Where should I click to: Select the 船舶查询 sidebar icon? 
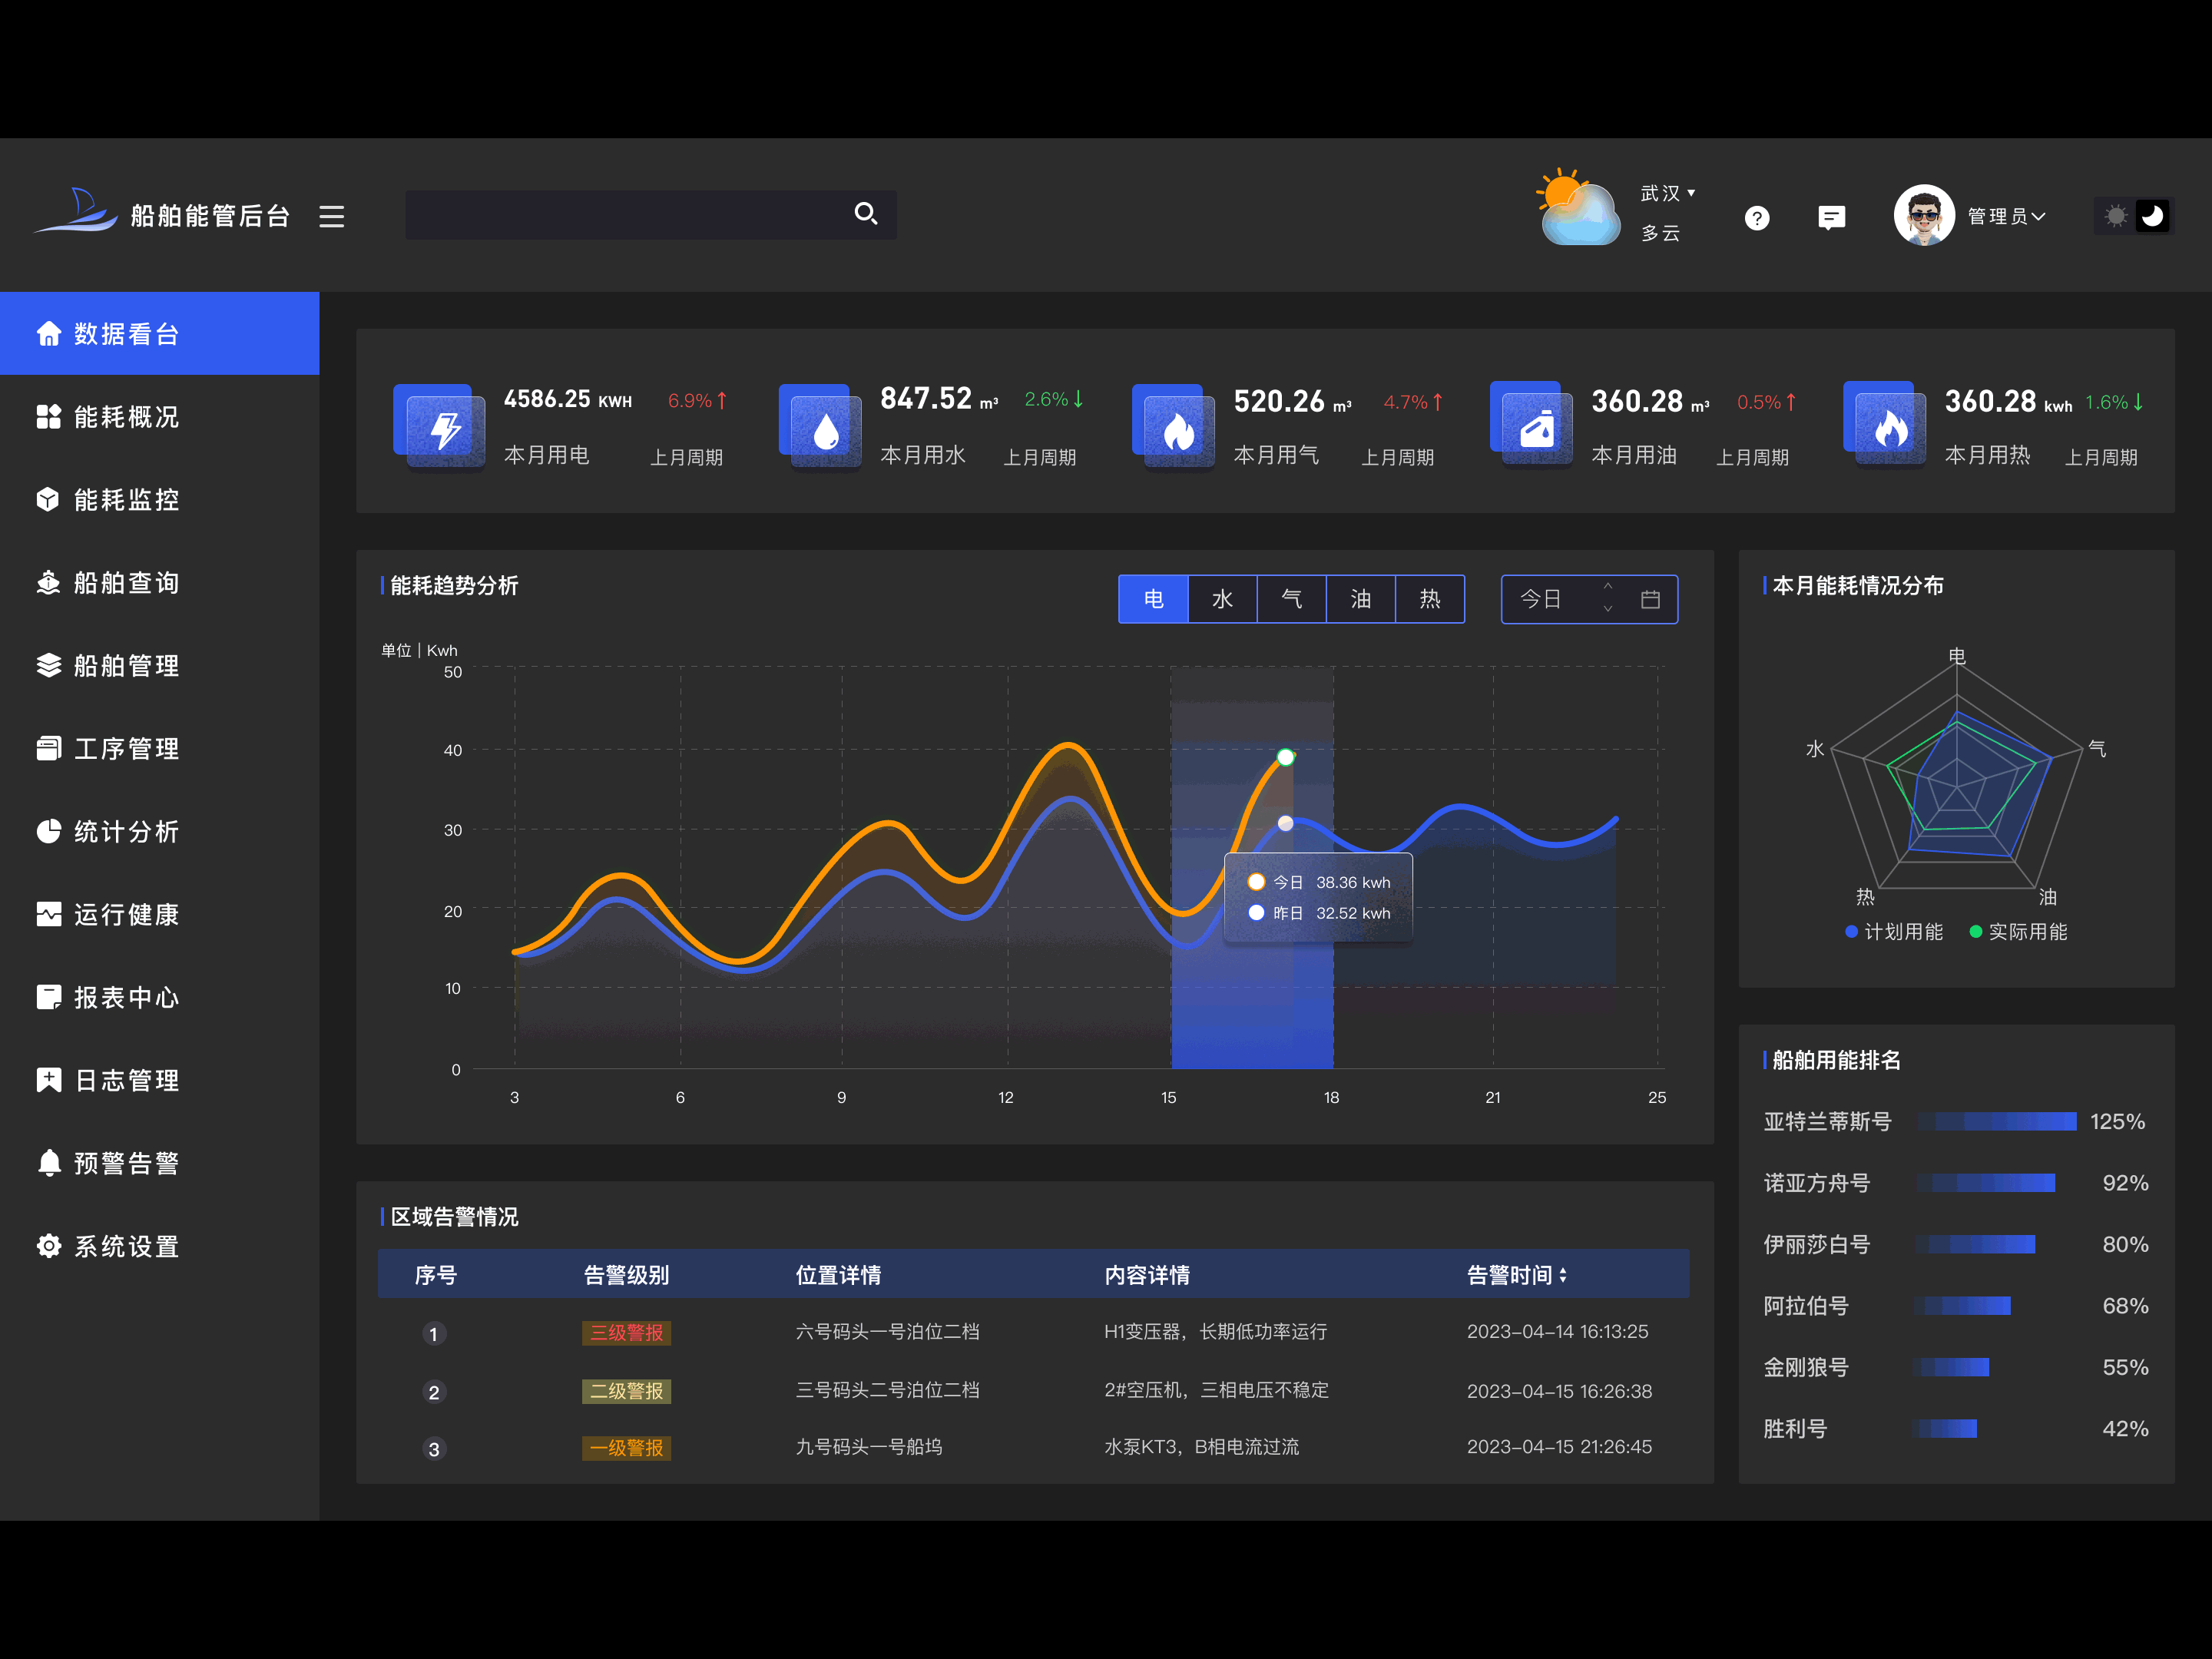click(49, 582)
